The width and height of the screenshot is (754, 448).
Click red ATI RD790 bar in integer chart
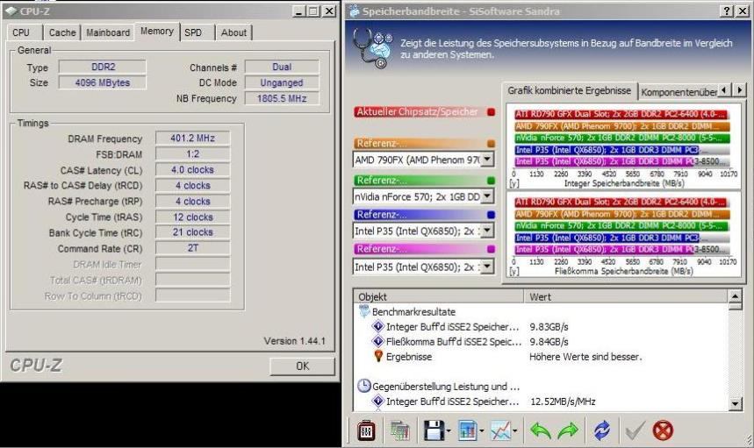tap(621, 114)
